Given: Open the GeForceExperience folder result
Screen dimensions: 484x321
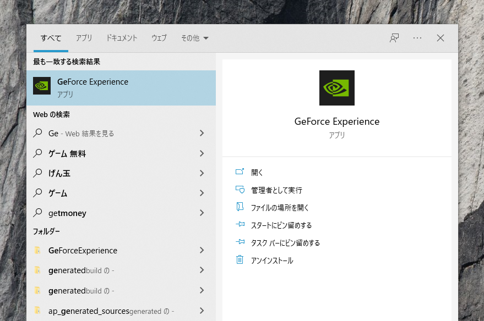Looking at the screenshot, I should 121,251.
